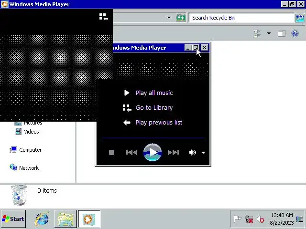The image size is (306, 229).
Task: Click the network status tray icon
Action: [249, 219]
